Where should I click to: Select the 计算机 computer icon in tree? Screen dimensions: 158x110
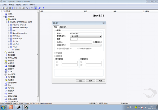[6, 14]
